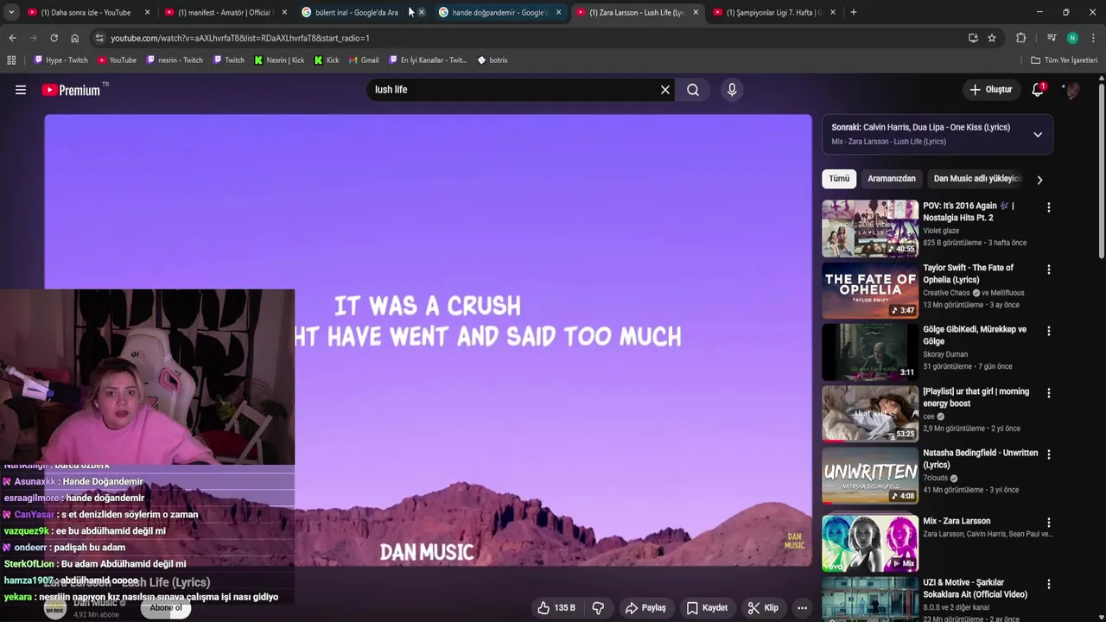Expand the Sonraki playlist panel
1106x622 pixels.
point(1038,135)
